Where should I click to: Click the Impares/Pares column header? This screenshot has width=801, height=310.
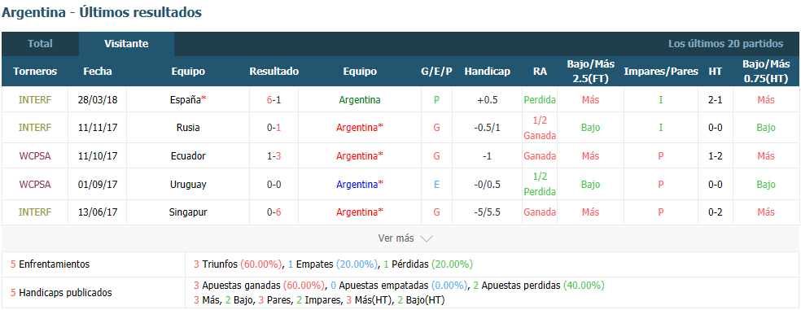(x=660, y=72)
